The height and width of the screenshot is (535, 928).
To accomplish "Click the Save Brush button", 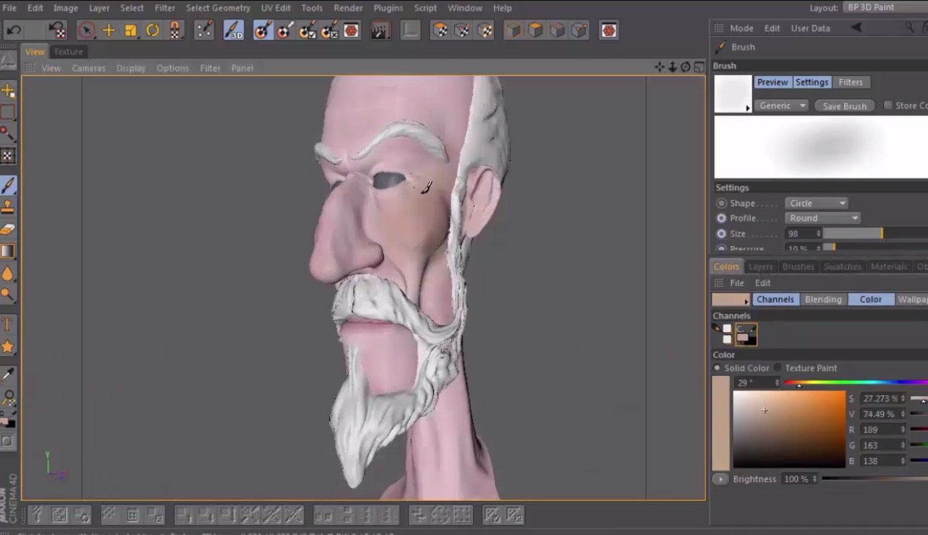I will [844, 106].
